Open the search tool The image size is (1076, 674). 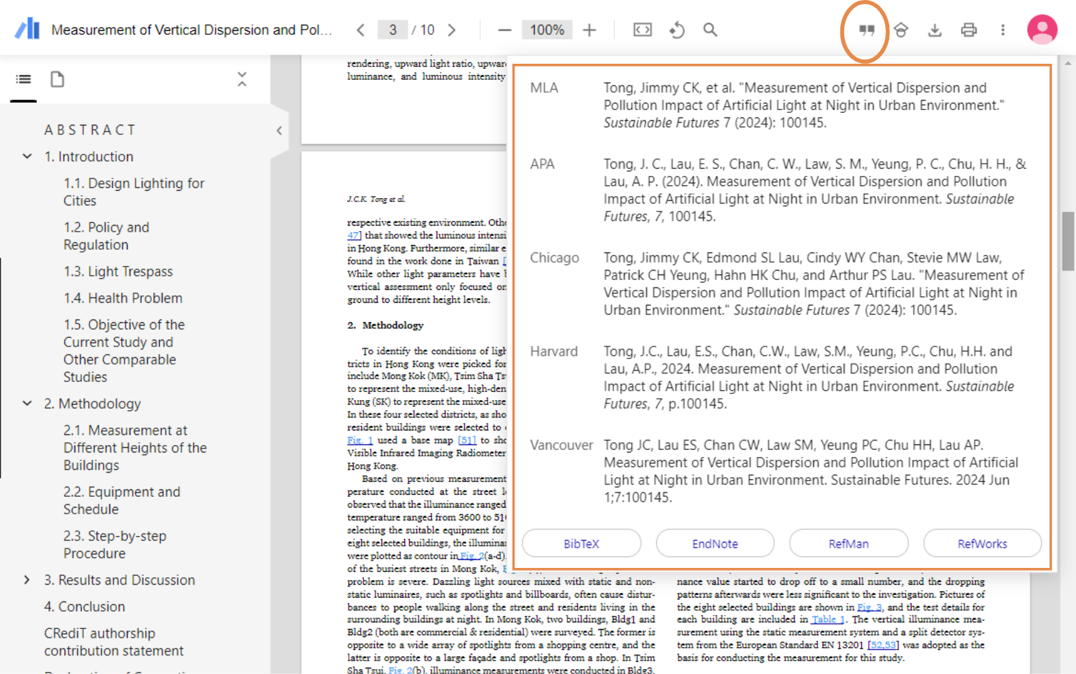click(x=710, y=30)
